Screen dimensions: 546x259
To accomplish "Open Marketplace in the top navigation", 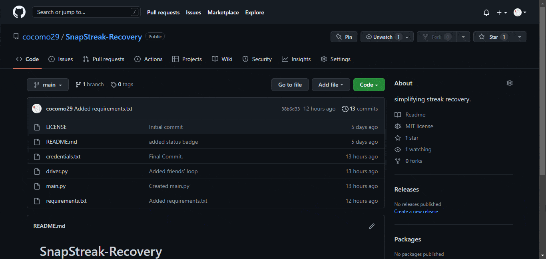I will pyautogui.click(x=223, y=13).
